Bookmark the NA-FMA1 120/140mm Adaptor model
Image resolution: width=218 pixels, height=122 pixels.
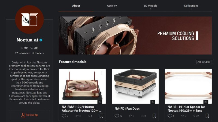pyautogui.click(x=101, y=116)
